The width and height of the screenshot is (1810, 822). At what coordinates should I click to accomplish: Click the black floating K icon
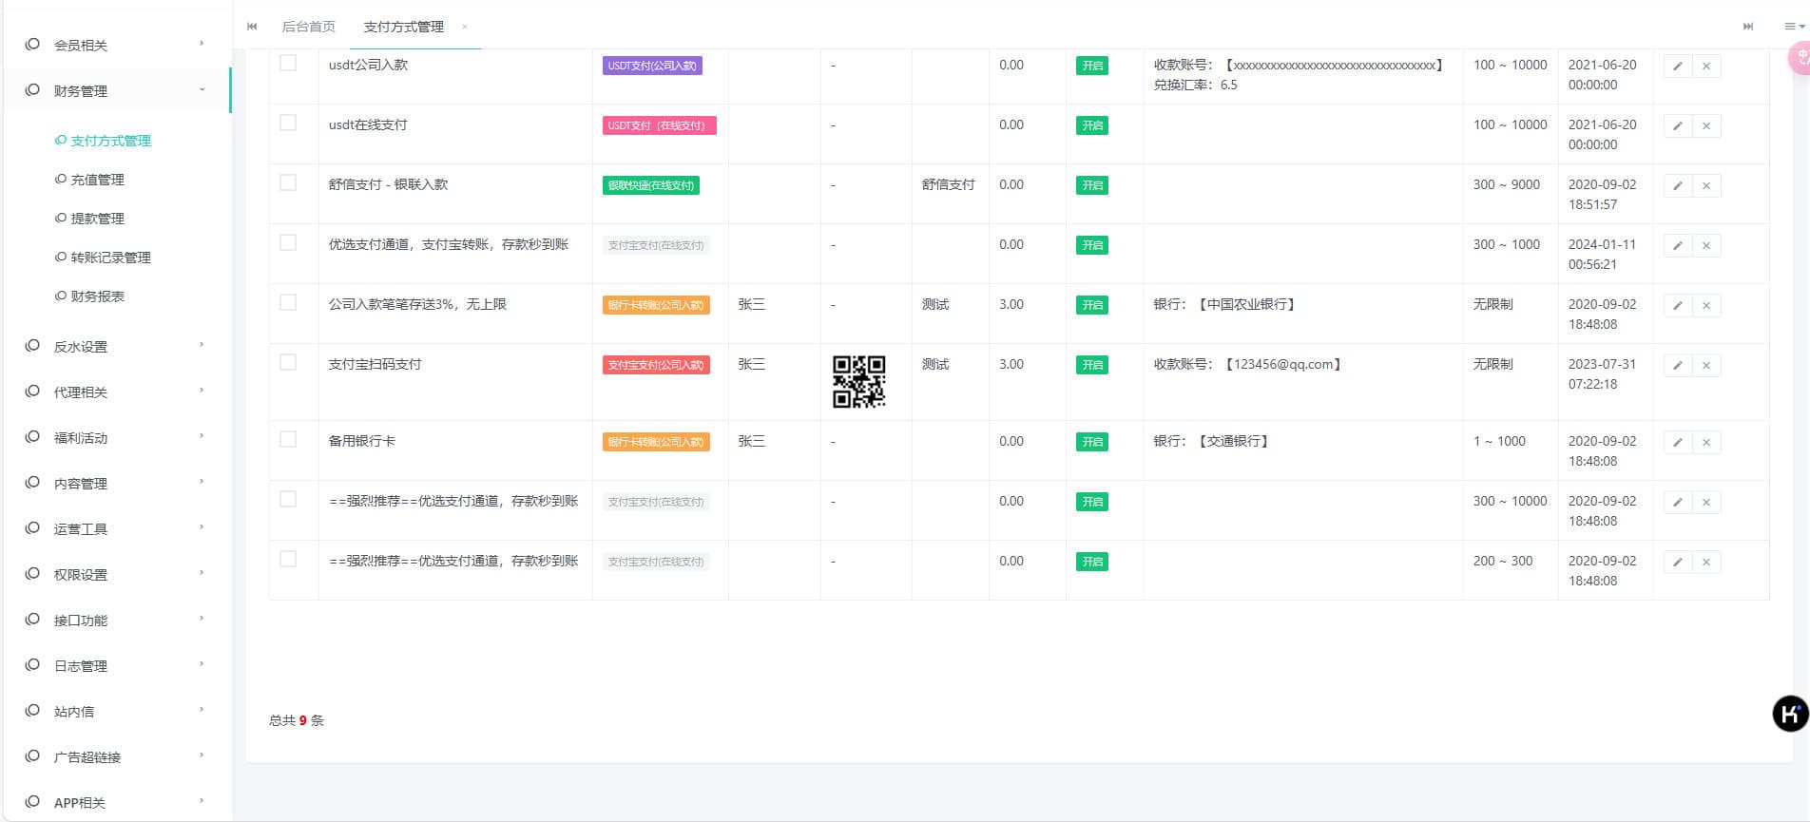(x=1790, y=713)
